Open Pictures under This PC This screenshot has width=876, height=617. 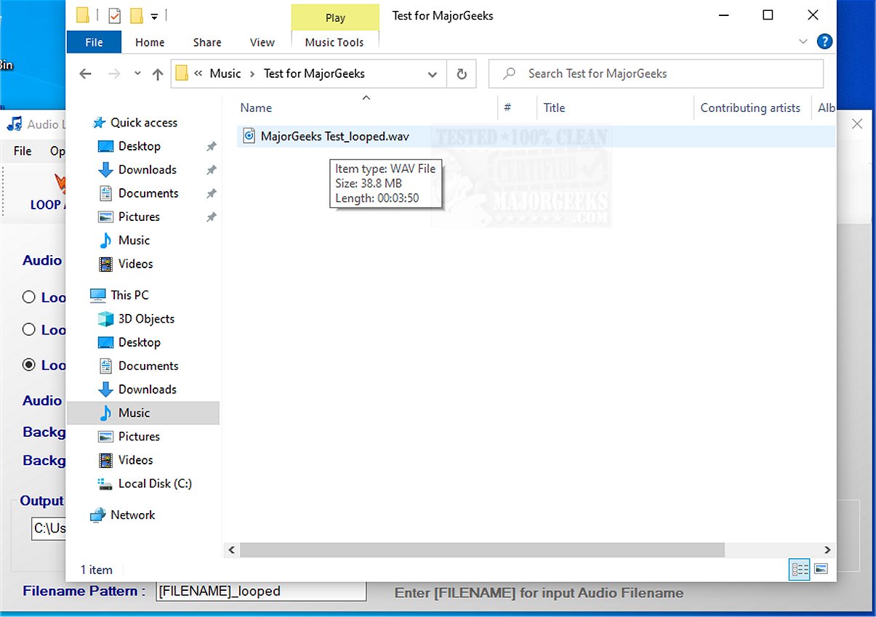(x=139, y=436)
